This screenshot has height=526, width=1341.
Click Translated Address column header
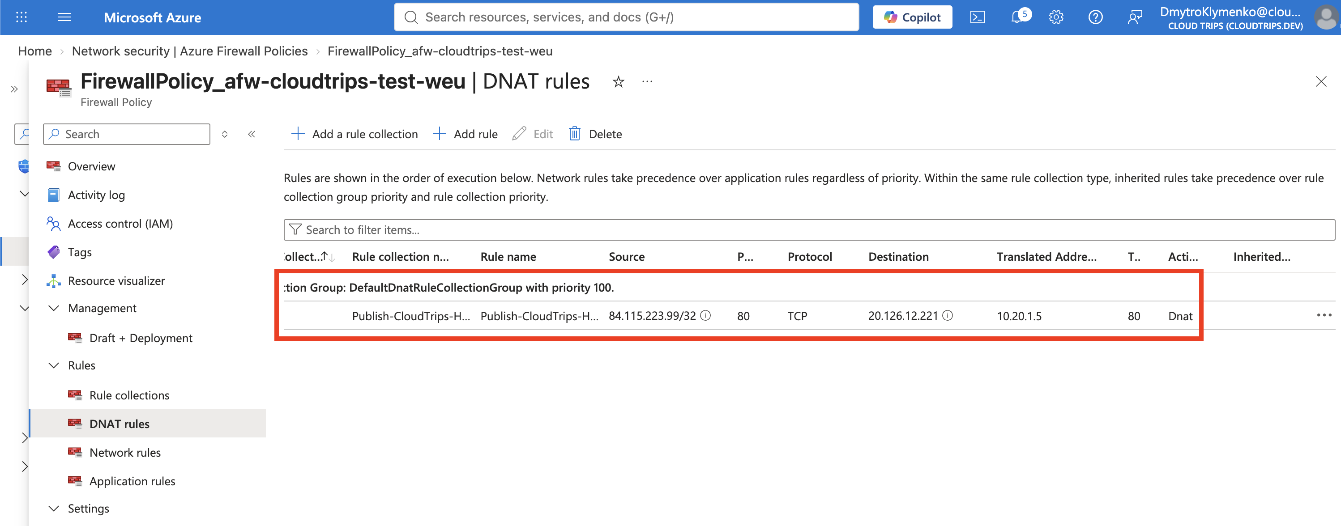click(1046, 257)
